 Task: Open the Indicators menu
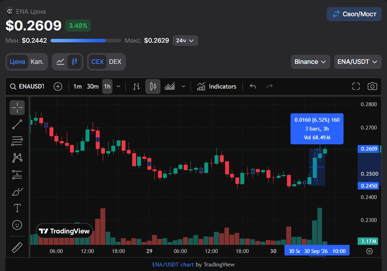(x=217, y=86)
